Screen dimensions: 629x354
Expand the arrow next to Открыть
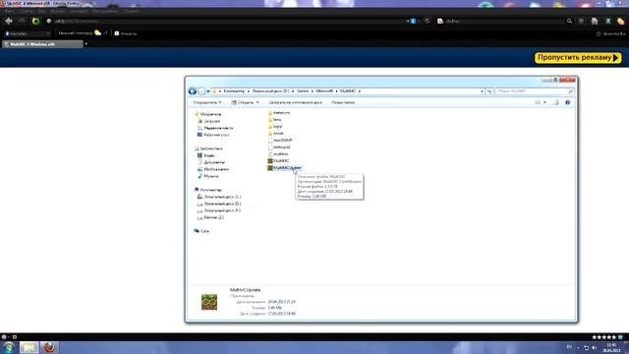(257, 102)
